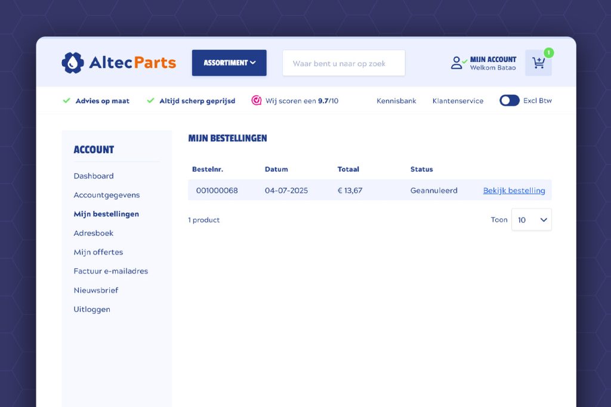Screen dimensions: 611x407
Task: Visit the Klantenservice page
Action: coord(458,101)
